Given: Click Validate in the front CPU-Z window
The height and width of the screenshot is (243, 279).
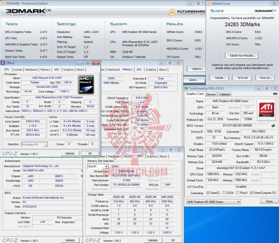Looking at the screenshot, I should click(x=70, y=153).
